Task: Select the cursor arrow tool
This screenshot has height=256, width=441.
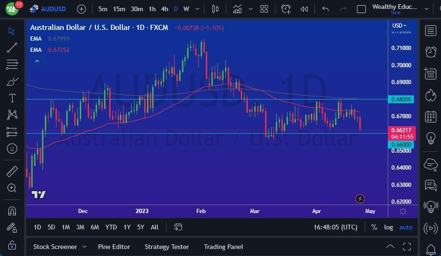Action: (12, 31)
